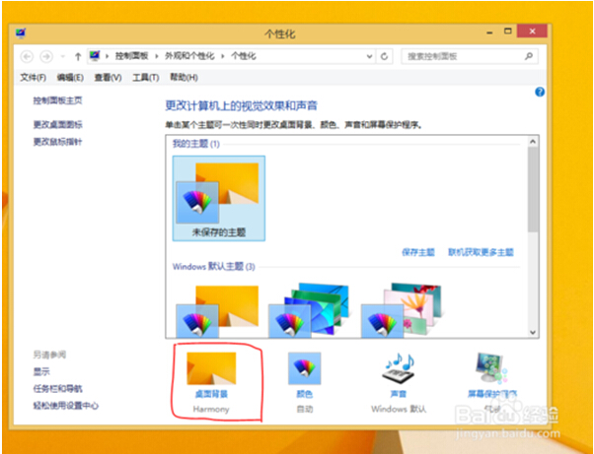This screenshot has width=594, height=454.
Task: Open the 工具(T) menu
Action: (146, 77)
